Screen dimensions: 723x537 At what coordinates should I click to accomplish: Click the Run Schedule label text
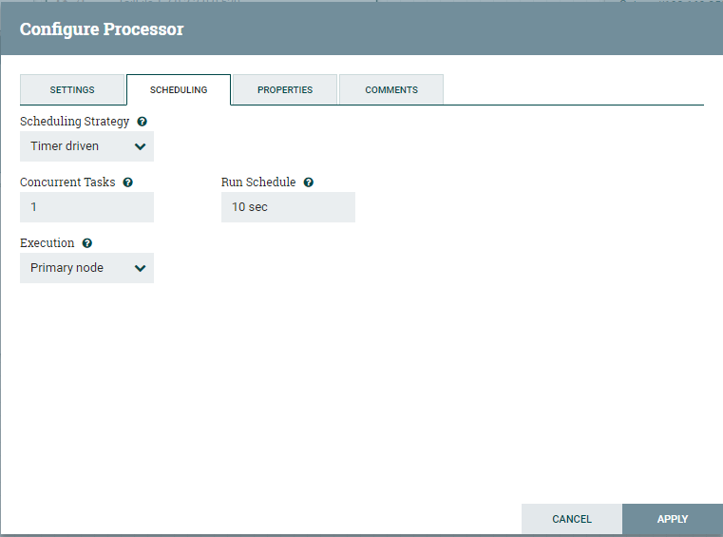pos(258,182)
